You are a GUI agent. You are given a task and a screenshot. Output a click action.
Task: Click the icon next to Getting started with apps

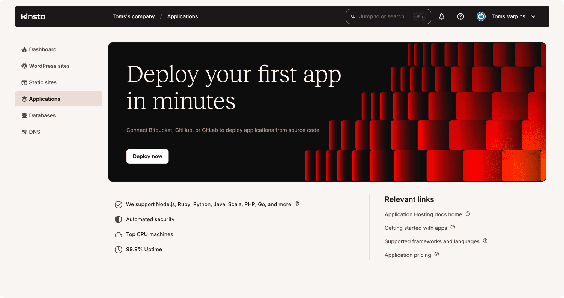tap(453, 227)
